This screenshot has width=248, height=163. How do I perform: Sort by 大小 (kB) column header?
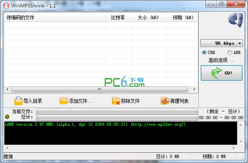(148, 17)
